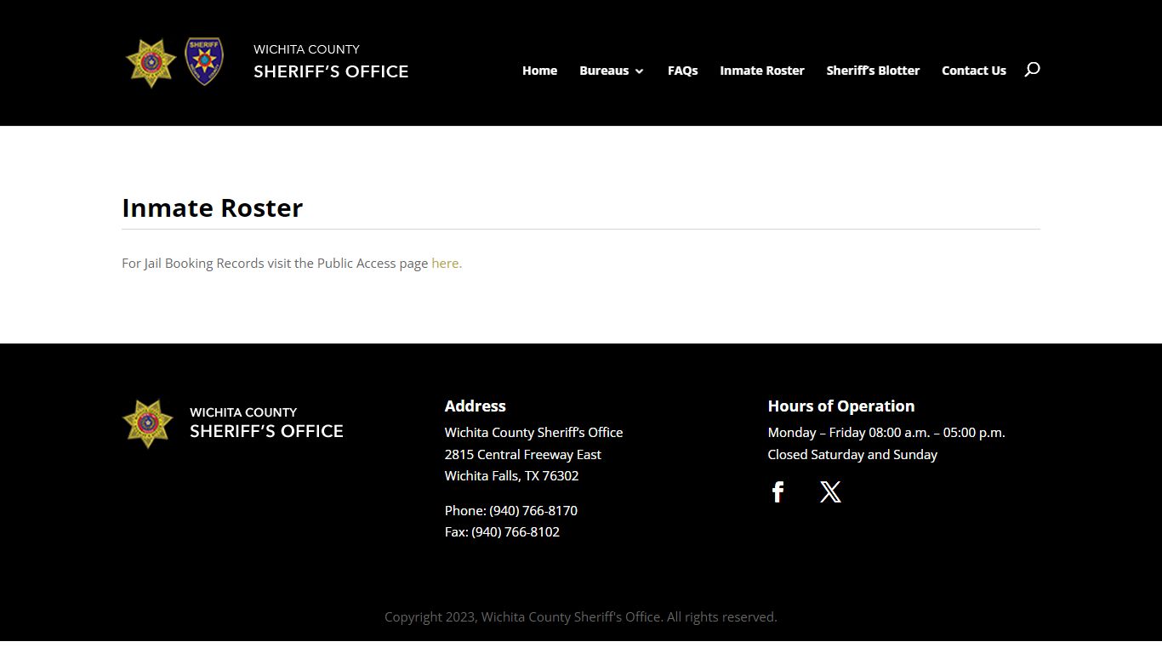This screenshot has height=653, width=1162.
Task: Go to the Contact Us page
Action: (973, 71)
